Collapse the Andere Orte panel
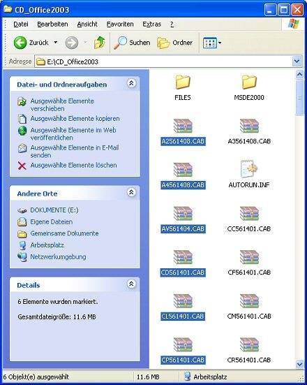This screenshot has width=307, height=385. [x=131, y=192]
